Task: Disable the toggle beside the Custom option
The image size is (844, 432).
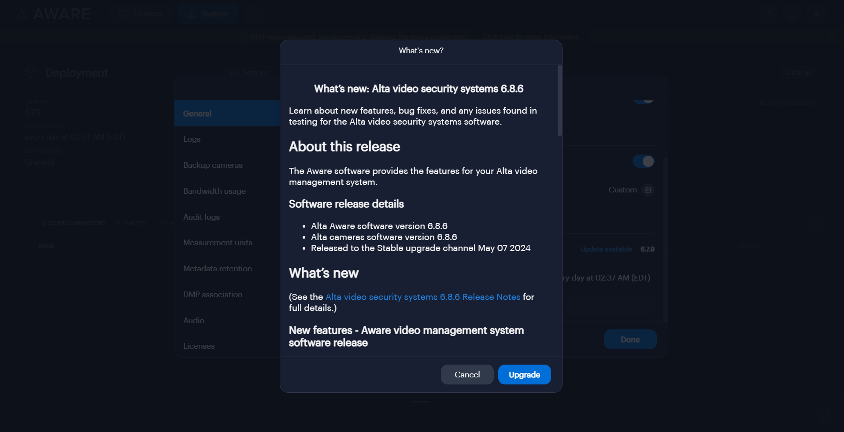Action: click(x=643, y=161)
